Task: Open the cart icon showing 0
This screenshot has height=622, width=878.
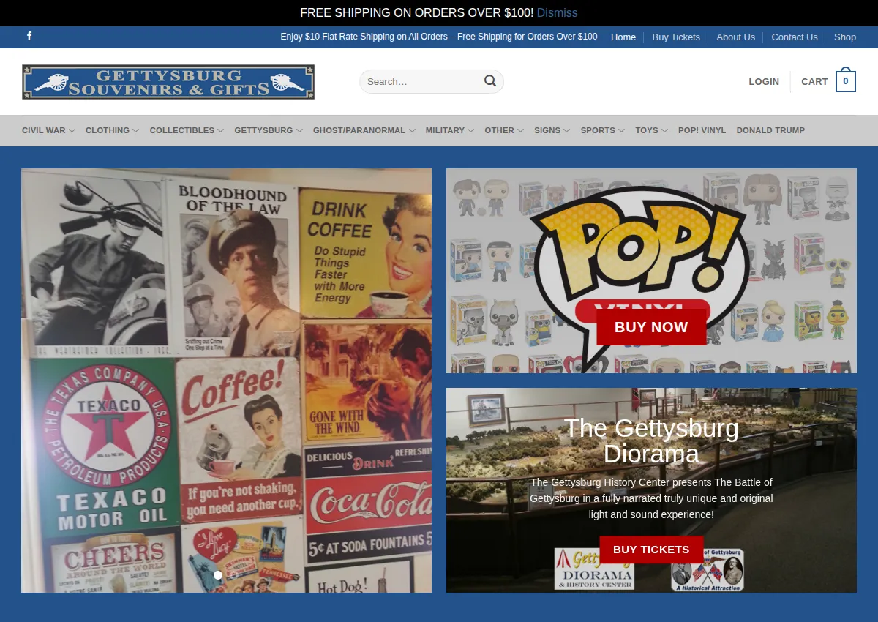Action: [x=846, y=81]
